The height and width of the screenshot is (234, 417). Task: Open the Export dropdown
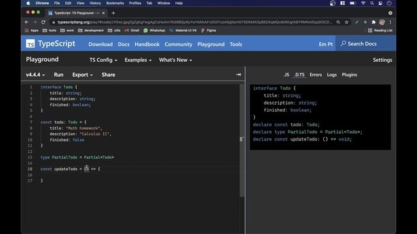[x=83, y=75]
